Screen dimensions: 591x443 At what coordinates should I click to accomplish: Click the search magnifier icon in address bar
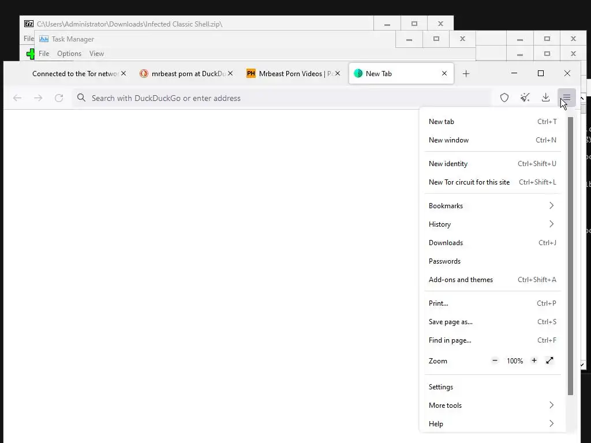81,98
